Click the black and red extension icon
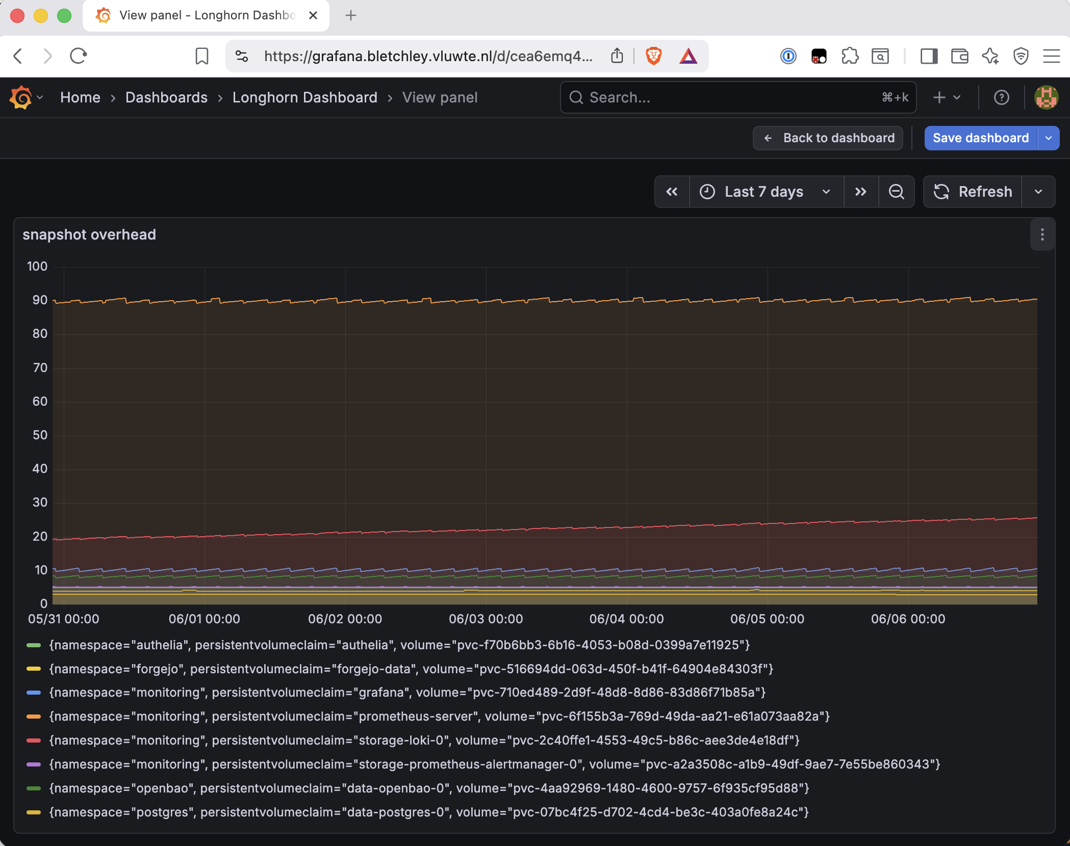The height and width of the screenshot is (846, 1070). [x=819, y=56]
